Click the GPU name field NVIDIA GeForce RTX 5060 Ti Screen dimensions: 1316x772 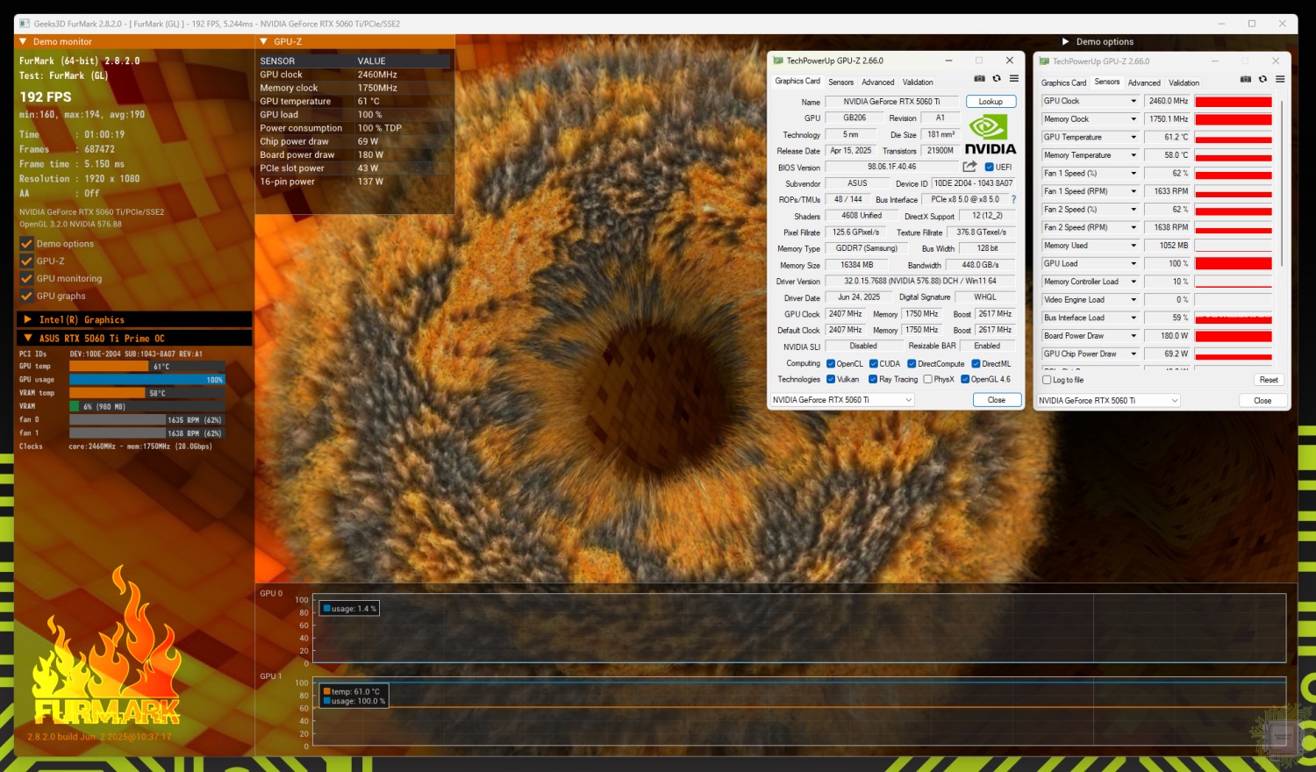(891, 102)
